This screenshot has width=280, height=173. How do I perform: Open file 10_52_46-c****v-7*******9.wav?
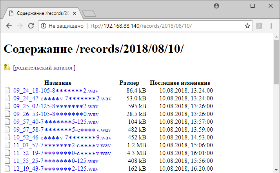[62, 137]
